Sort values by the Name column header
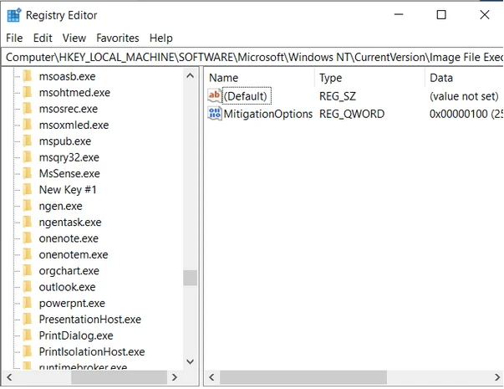 pyautogui.click(x=259, y=78)
